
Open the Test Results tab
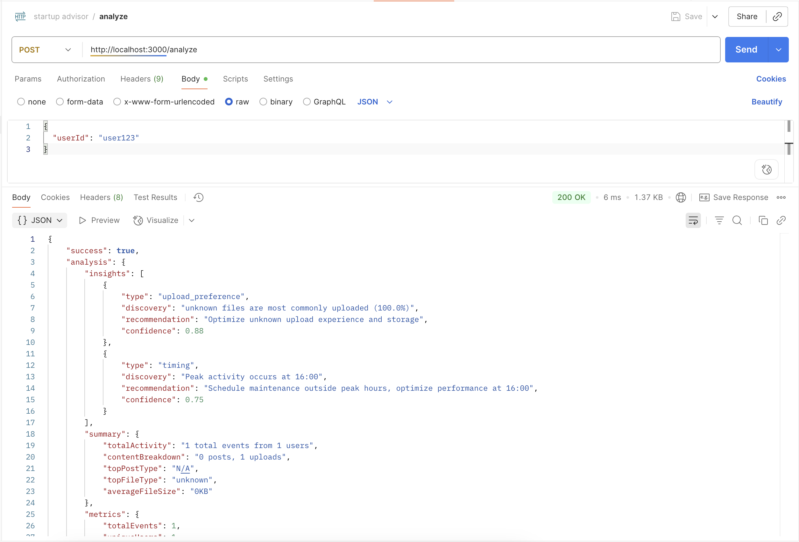pyautogui.click(x=155, y=197)
